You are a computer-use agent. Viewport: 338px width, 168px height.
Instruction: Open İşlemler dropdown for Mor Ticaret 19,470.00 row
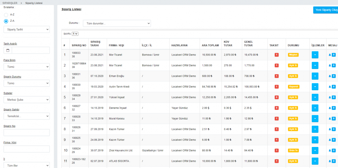pyautogui.click(x=315, y=55)
